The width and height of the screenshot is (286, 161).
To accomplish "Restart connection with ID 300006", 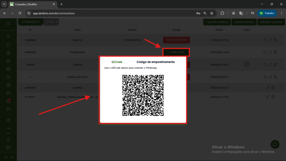I will tap(265, 65).
